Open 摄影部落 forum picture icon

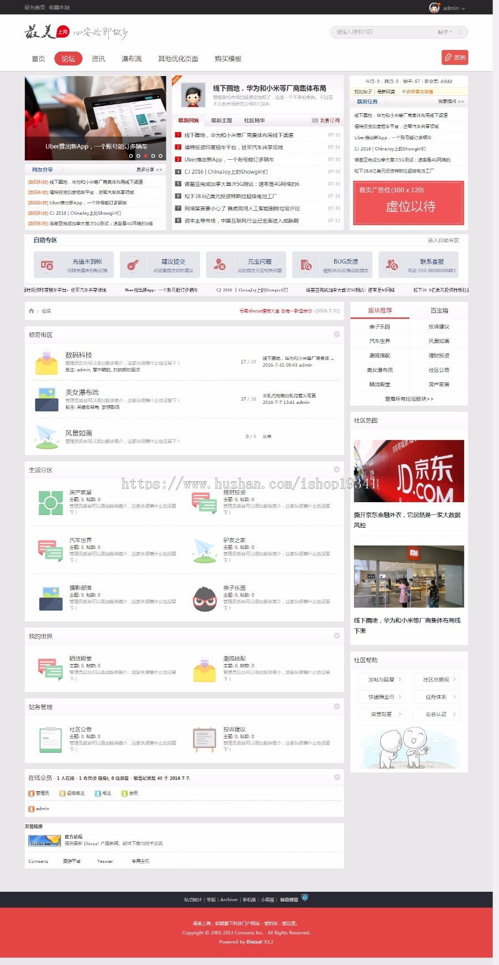click(x=50, y=598)
